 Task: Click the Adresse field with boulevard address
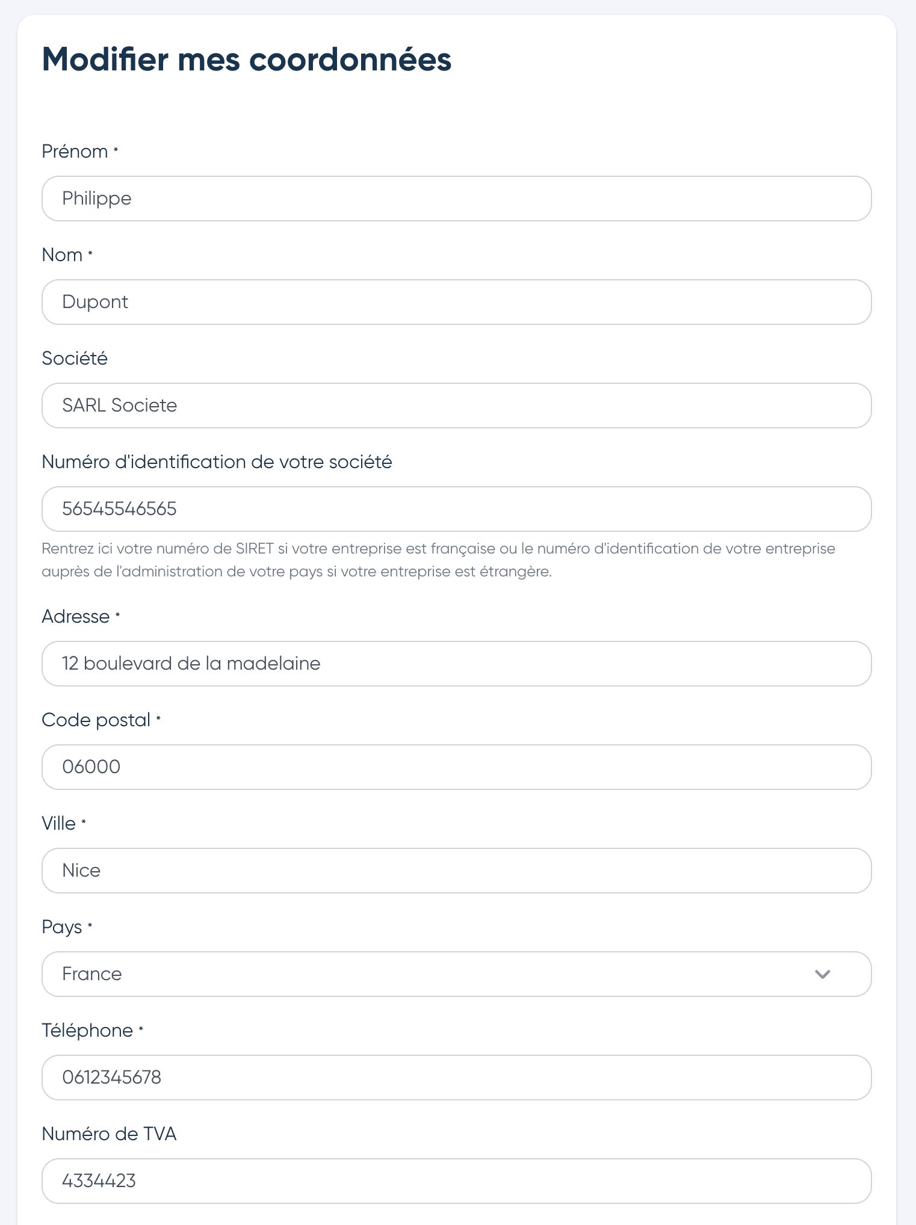point(456,664)
